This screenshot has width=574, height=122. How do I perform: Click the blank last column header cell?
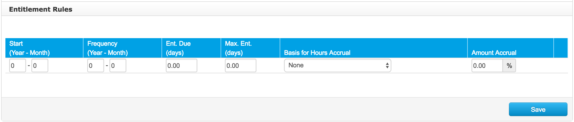coord(561,48)
